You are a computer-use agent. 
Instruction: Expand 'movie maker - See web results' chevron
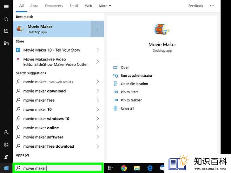coord(97,82)
